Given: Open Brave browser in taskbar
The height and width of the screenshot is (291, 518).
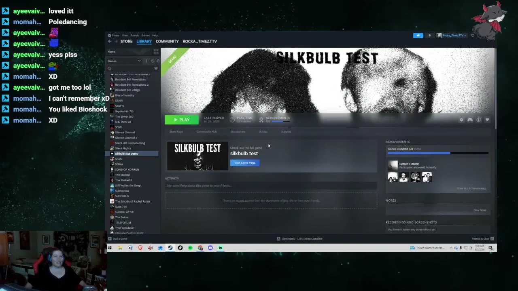Looking at the screenshot, I should pos(140,248).
